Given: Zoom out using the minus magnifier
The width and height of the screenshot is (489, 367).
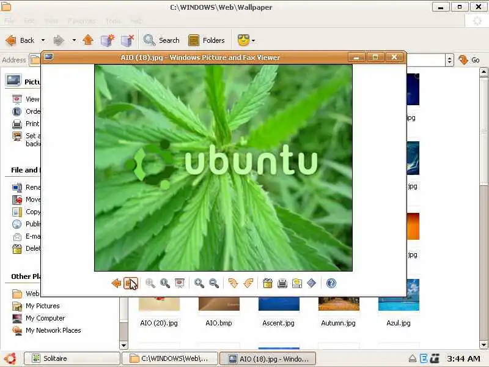Looking at the screenshot, I should tap(214, 283).
